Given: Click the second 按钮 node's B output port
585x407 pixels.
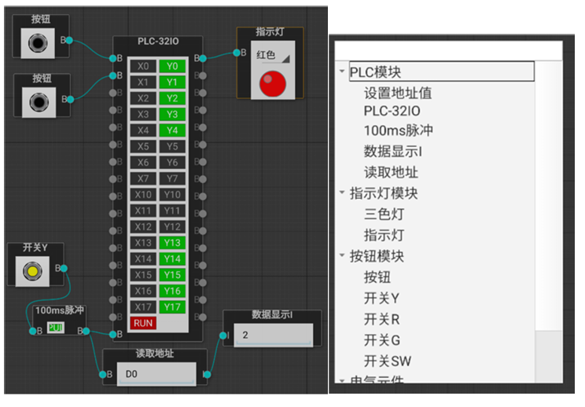Looking at the screenshot, I should [x=70, y=99].
